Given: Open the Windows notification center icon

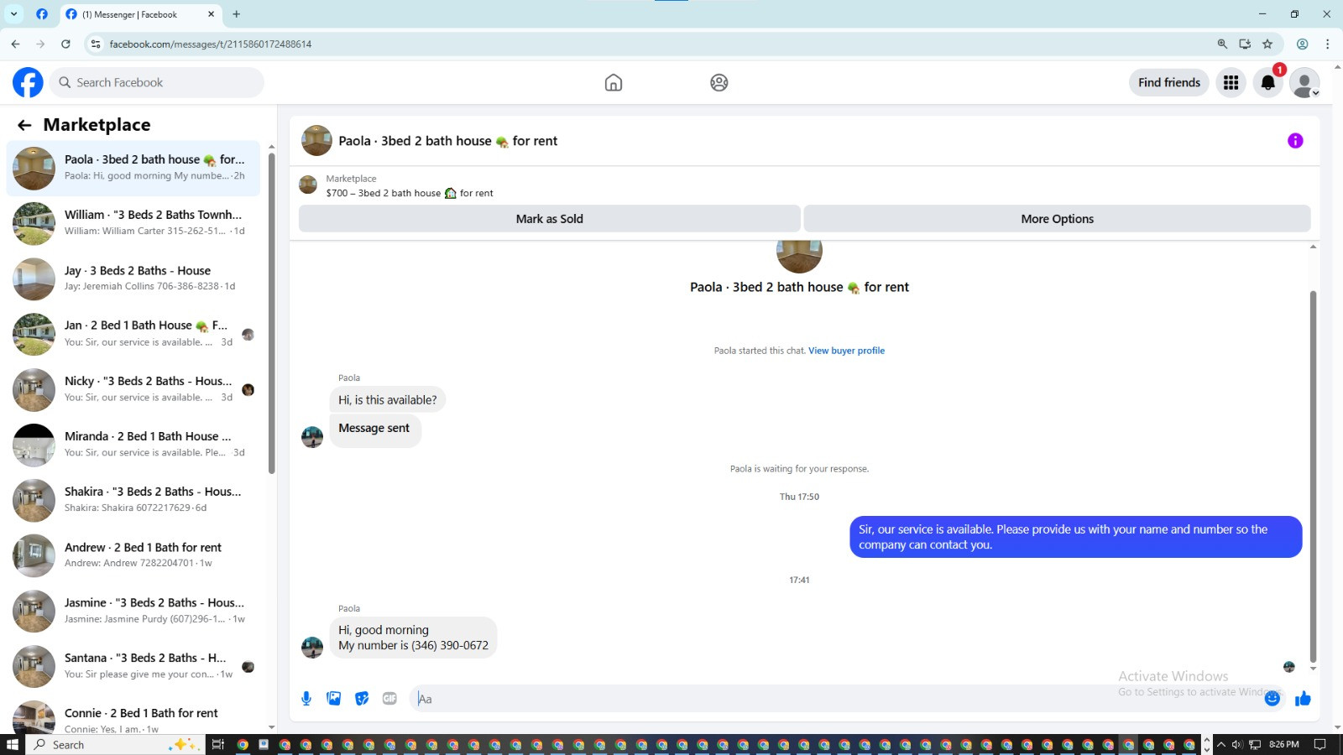Looking at the screenshot, I should tap(1319, 744).
